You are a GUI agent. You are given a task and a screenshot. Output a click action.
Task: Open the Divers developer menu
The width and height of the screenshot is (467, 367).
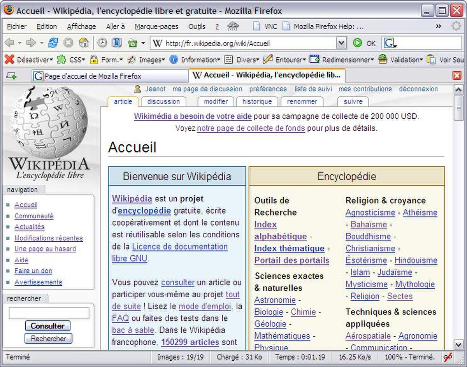(x=242, y=60)
